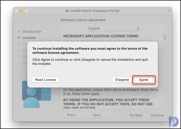Screen dimensions: 181x129
Task: Click the 'BY USING THE APPLICATION' paragraph
Action: point(108,103)
